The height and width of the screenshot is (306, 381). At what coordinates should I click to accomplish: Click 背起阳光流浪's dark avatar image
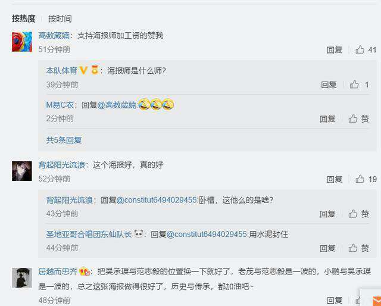point(22,171)
